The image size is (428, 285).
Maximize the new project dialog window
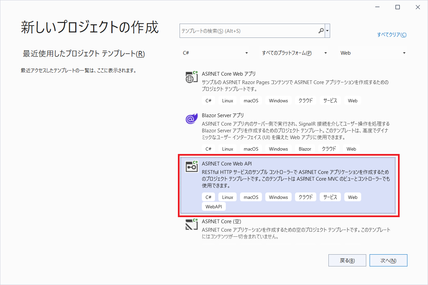pos(398,7)
